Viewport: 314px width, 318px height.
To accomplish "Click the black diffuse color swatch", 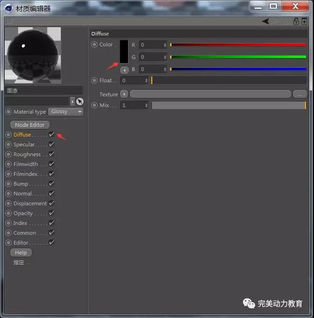I will [x=124, y=51].
